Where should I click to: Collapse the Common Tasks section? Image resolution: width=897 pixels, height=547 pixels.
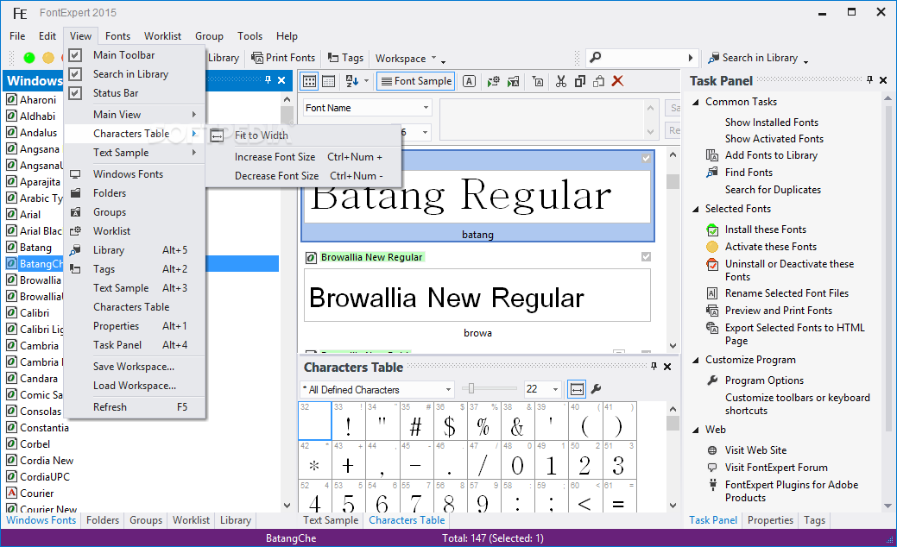coord(696,103)
